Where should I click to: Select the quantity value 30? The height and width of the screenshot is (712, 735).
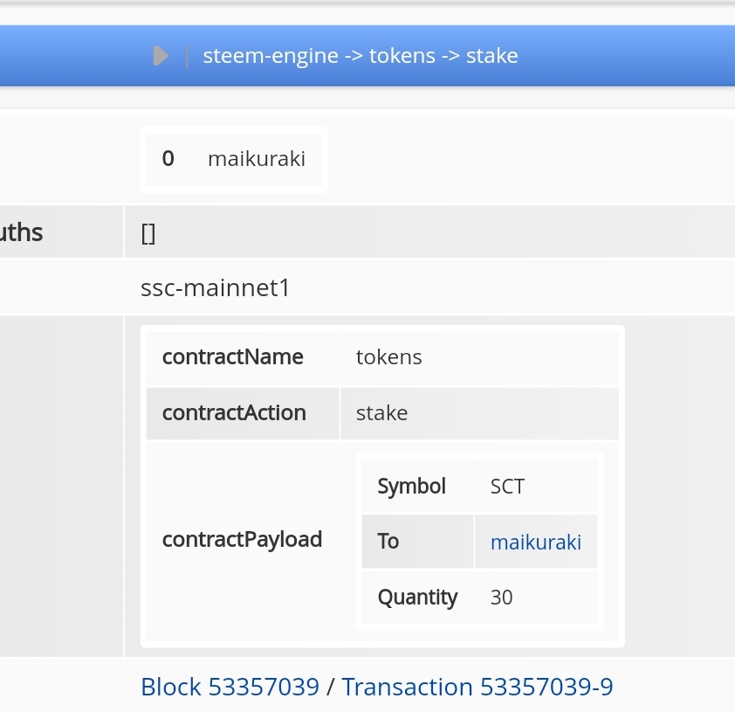[501, 597]
